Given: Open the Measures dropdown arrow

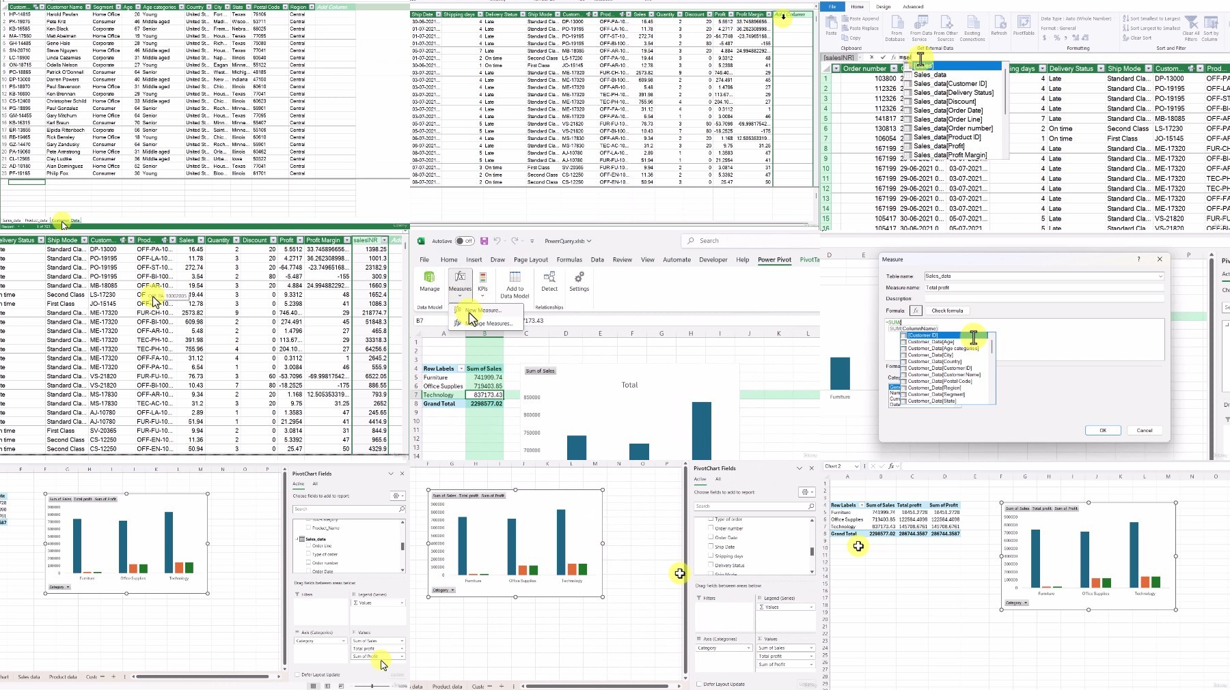Looking at the screenshot, I should (x=460, y=296).
